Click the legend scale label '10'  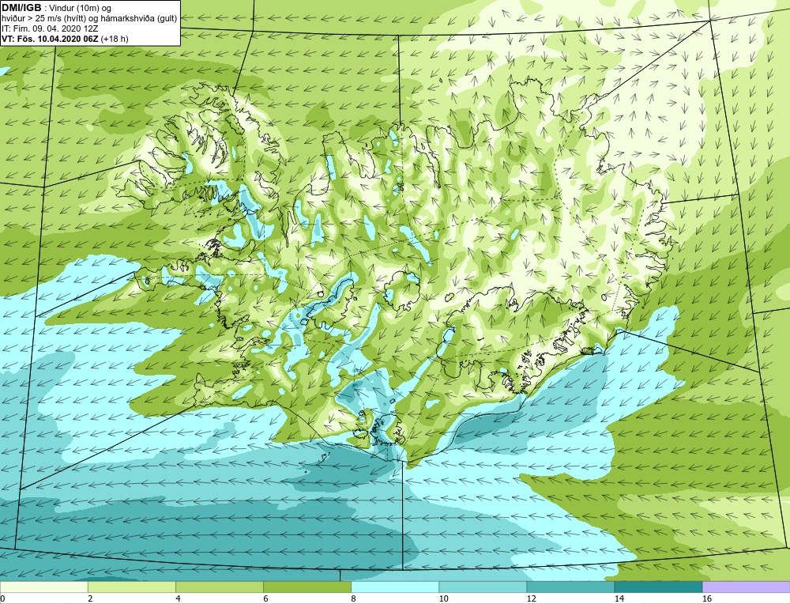click(x=443, y=598)
